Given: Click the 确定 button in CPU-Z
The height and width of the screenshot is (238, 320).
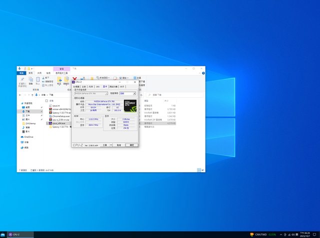Looking at the screenshot, I should 132,145.
